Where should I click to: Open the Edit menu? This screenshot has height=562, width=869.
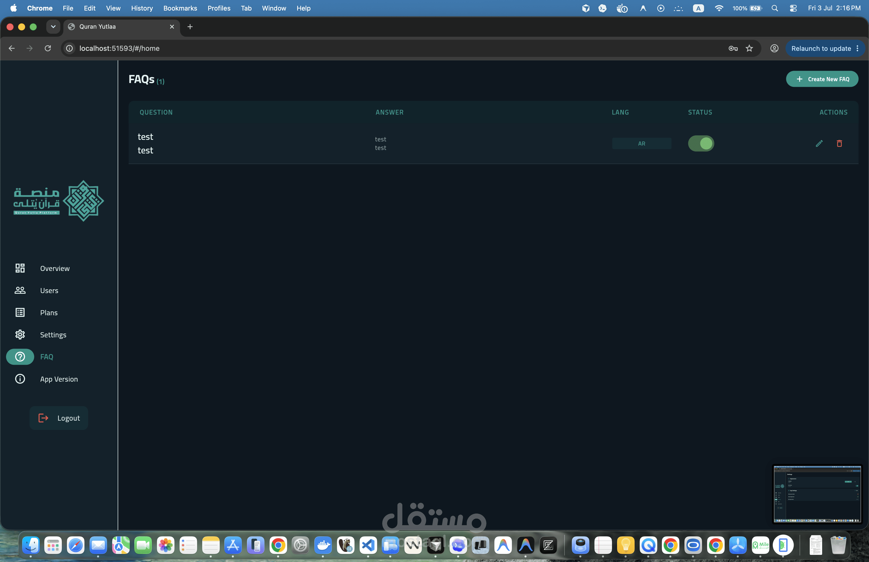click(x=89, y=8)
